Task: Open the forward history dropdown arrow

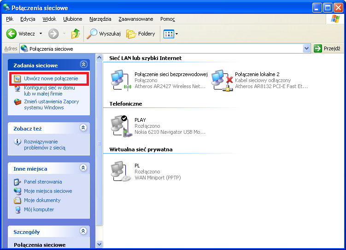Action: pyautogui.click(x=64, y=34)
